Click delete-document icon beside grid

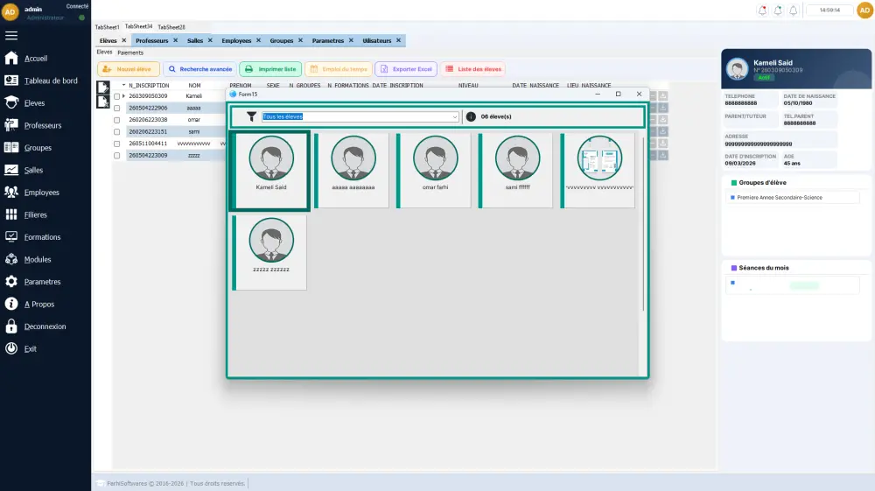coord(103,102)
